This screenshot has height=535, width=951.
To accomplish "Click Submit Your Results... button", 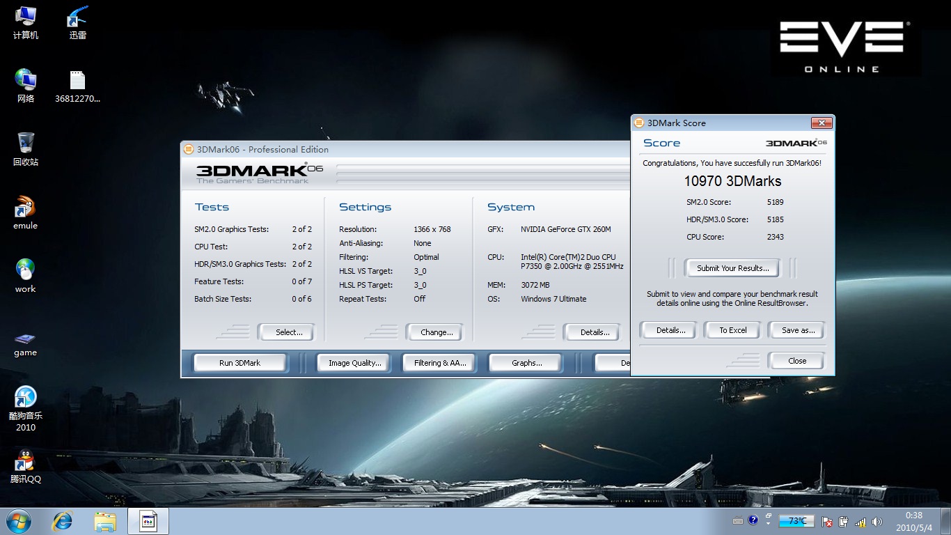I will tap(732, 268).
